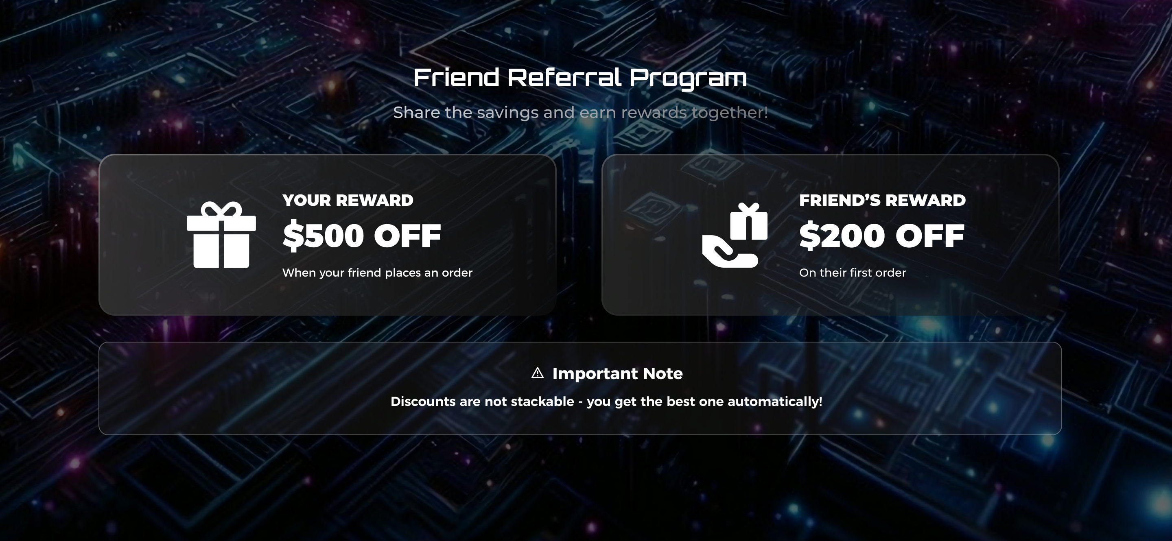Click the word 'Program' in the heading
This screenshot has width=1172, height=541.
[x=688, y=78]
